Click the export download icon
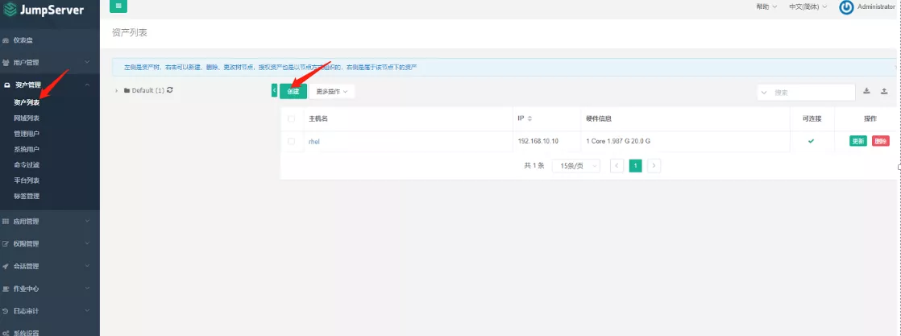Viewport: 901px width, 336px height. pyautogui.click(x=867, y=91)
